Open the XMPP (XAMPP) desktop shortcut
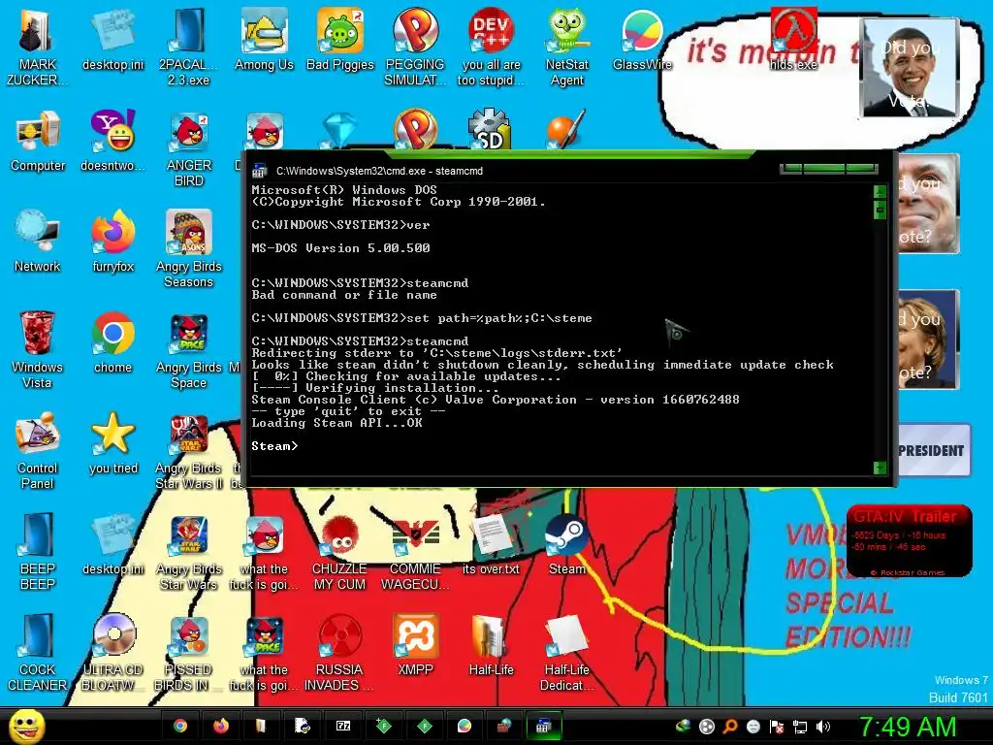This screenshot has height=745, width=993. pyautogui.click(x=415, y=644)
